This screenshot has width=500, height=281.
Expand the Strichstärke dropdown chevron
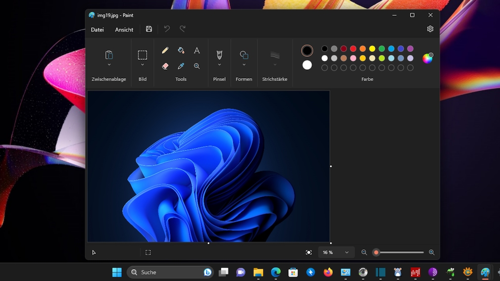tap(275, 65)
